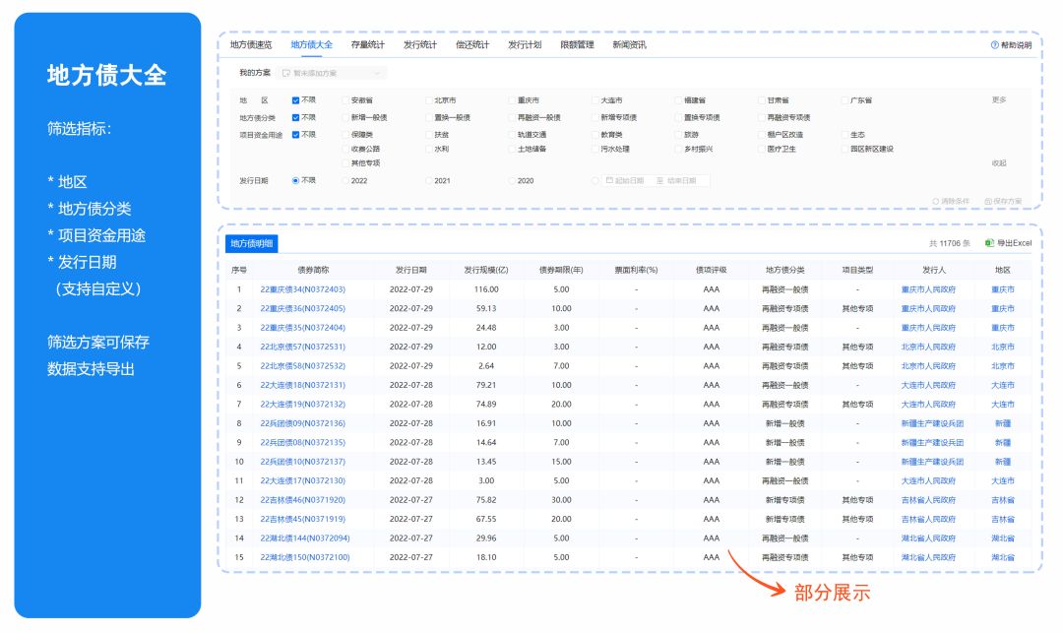Collapse fund usage options via 收起
Screen dimensions: 1063x633
[999, 163]
